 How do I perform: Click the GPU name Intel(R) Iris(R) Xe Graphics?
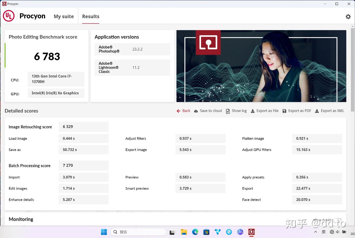tap(56, 93)
